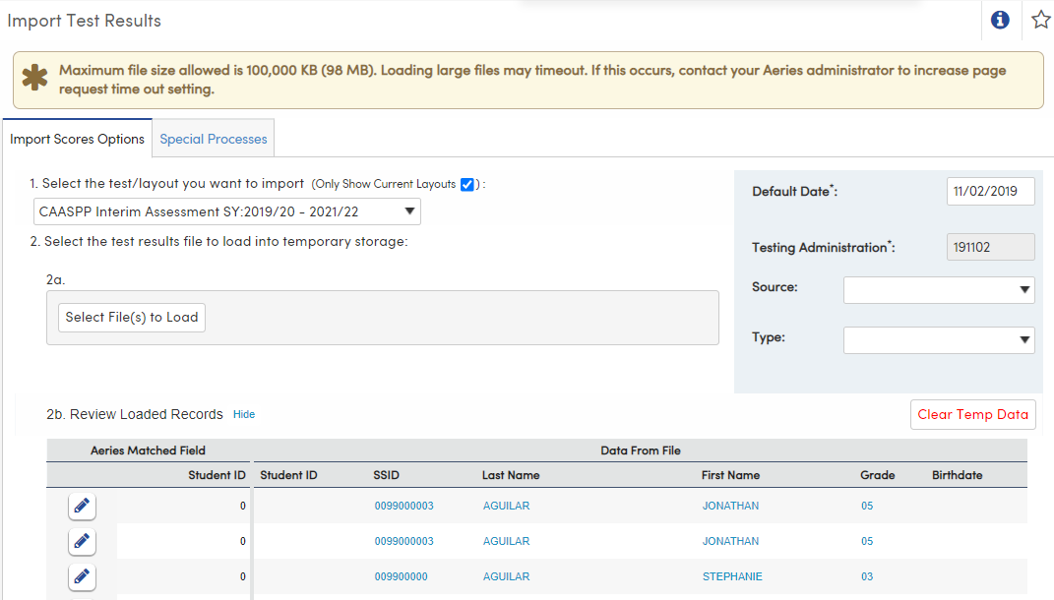Select the Import Scores Options tab
The height and width of the screenshot is (600, 1054).
click(x=78, y=139)
